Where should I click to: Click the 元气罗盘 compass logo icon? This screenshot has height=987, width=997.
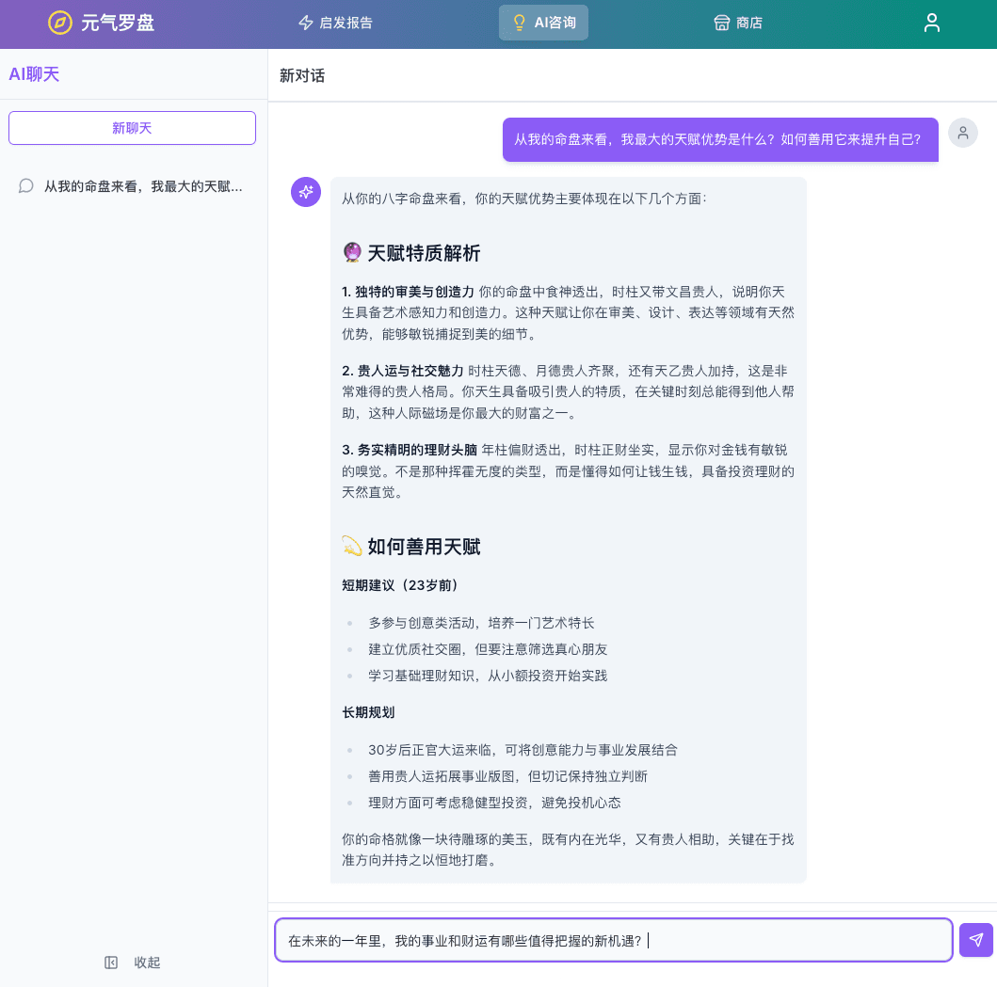pos(60,23)
